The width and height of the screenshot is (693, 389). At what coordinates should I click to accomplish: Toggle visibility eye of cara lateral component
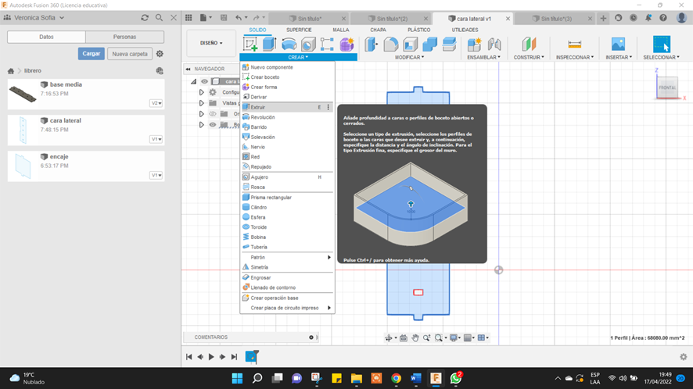[205, 81]
